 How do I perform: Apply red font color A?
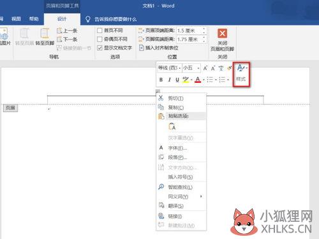(x=198, y=80)
